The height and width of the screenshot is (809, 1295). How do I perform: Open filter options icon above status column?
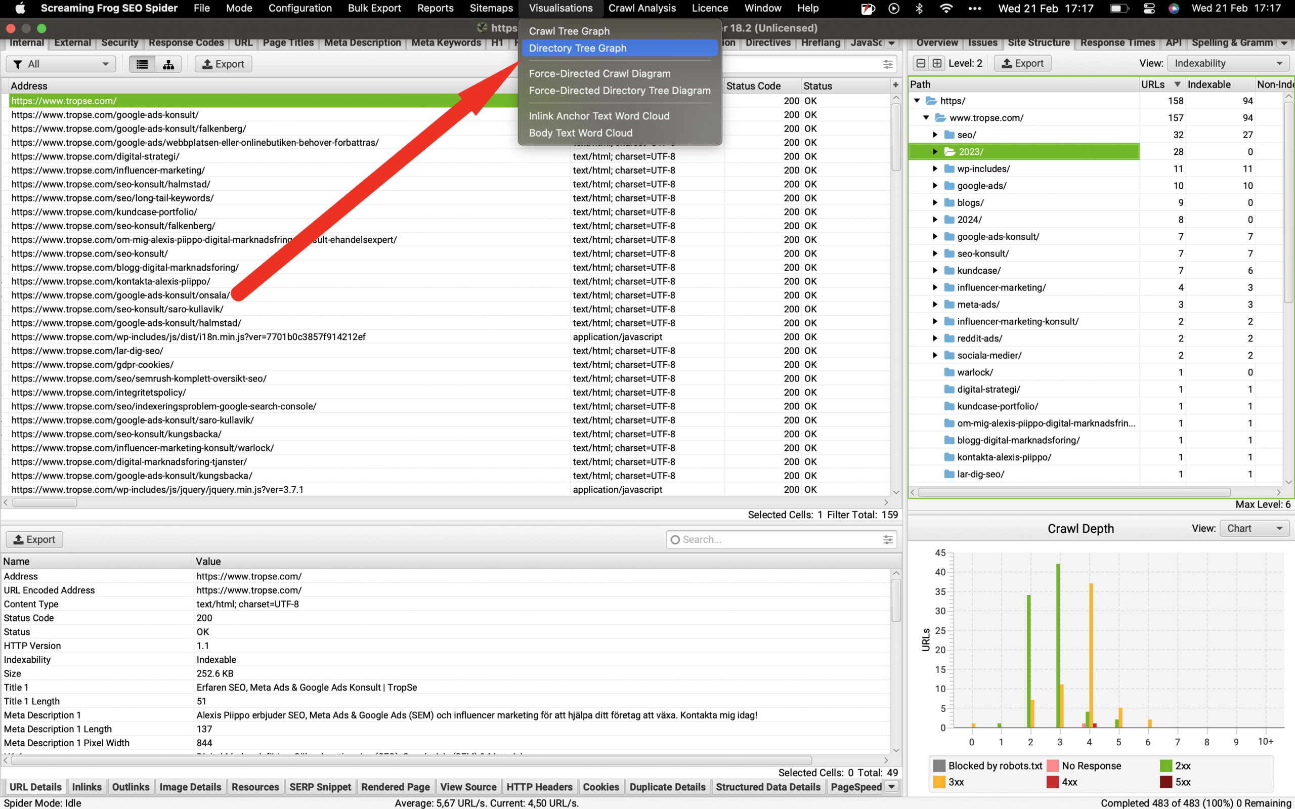[x=888, y=65]
